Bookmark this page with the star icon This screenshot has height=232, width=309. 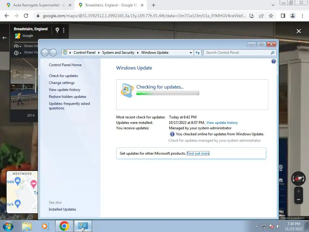point(271,16)
